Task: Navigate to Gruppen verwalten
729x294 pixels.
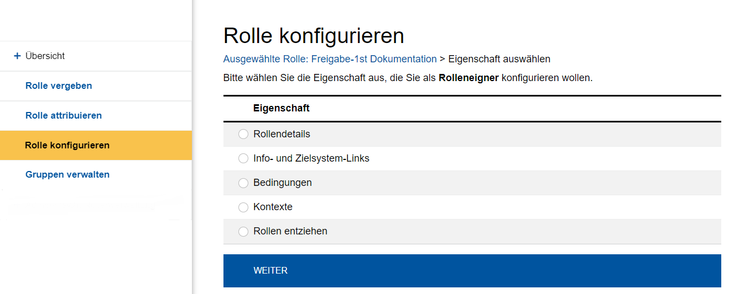Action: pos(67,175)
